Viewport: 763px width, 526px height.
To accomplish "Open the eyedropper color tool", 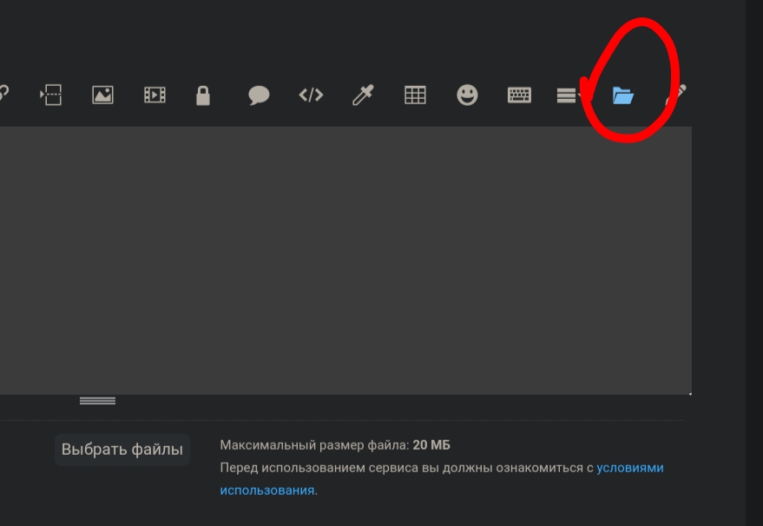I will (363, 95).
